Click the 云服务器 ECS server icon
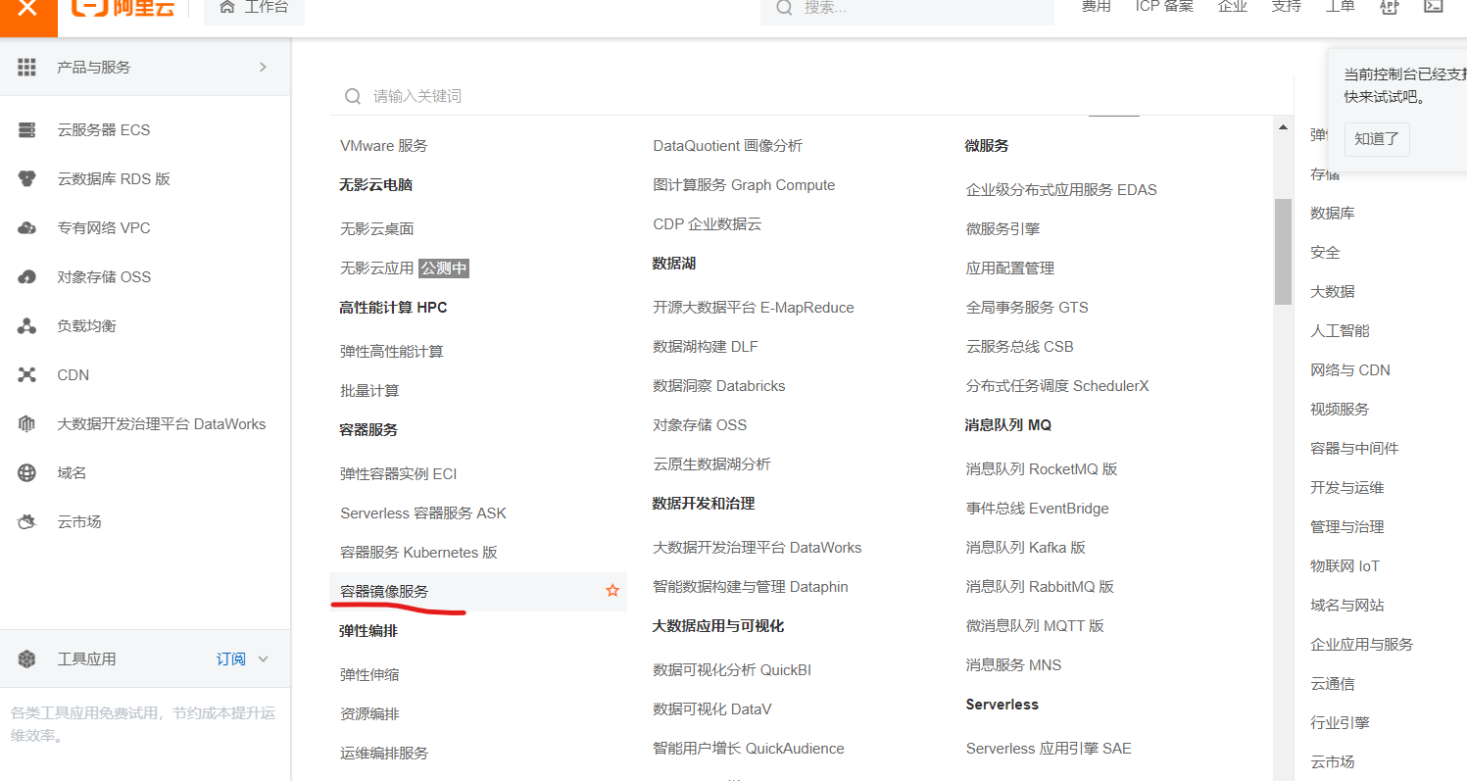The height and width of the screenshot is (781, 1467). [27, 130]
